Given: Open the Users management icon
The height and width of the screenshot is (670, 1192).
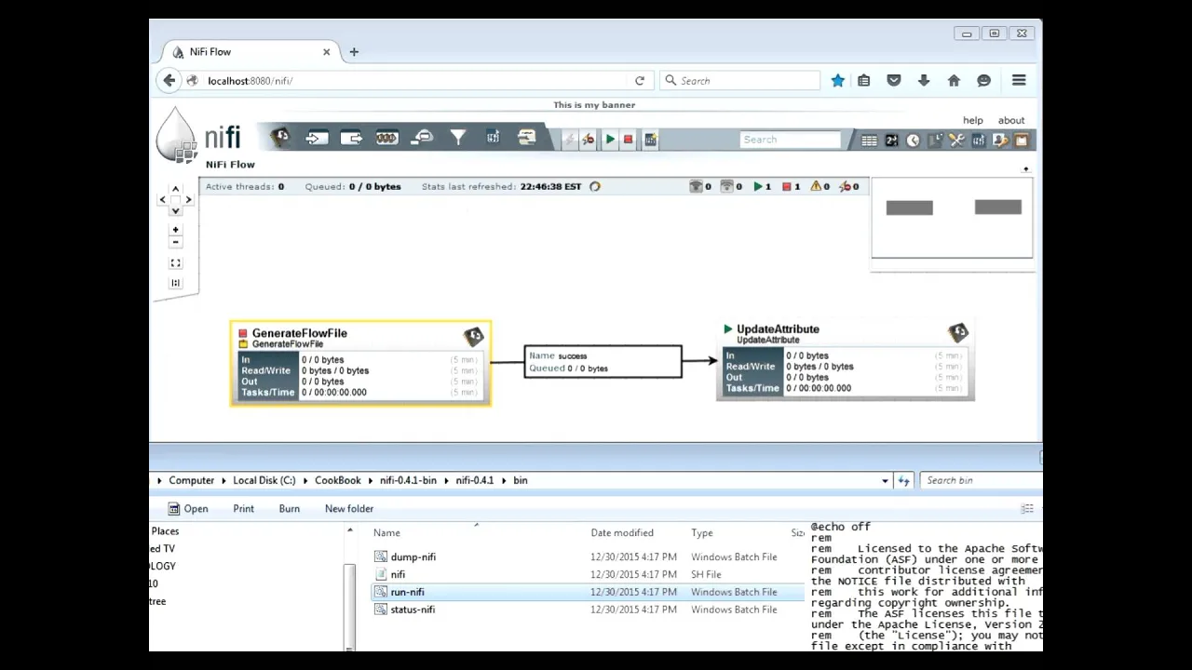Looking at the screenshot, I should point(1001,141).
